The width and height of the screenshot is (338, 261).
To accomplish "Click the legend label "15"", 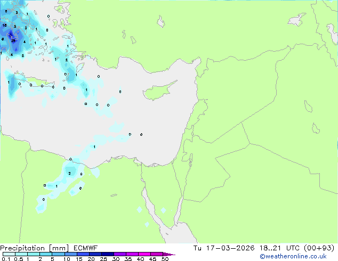I will (x=79, y=259).
